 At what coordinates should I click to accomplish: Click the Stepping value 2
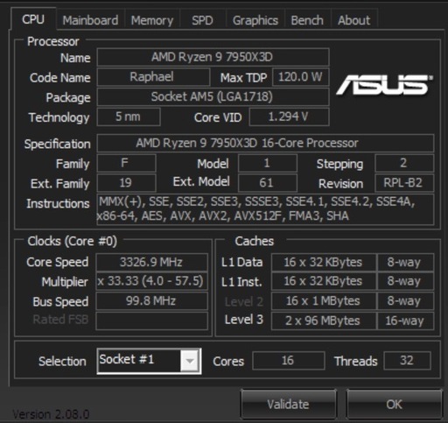pyautogui.click(x=404, y=163)
